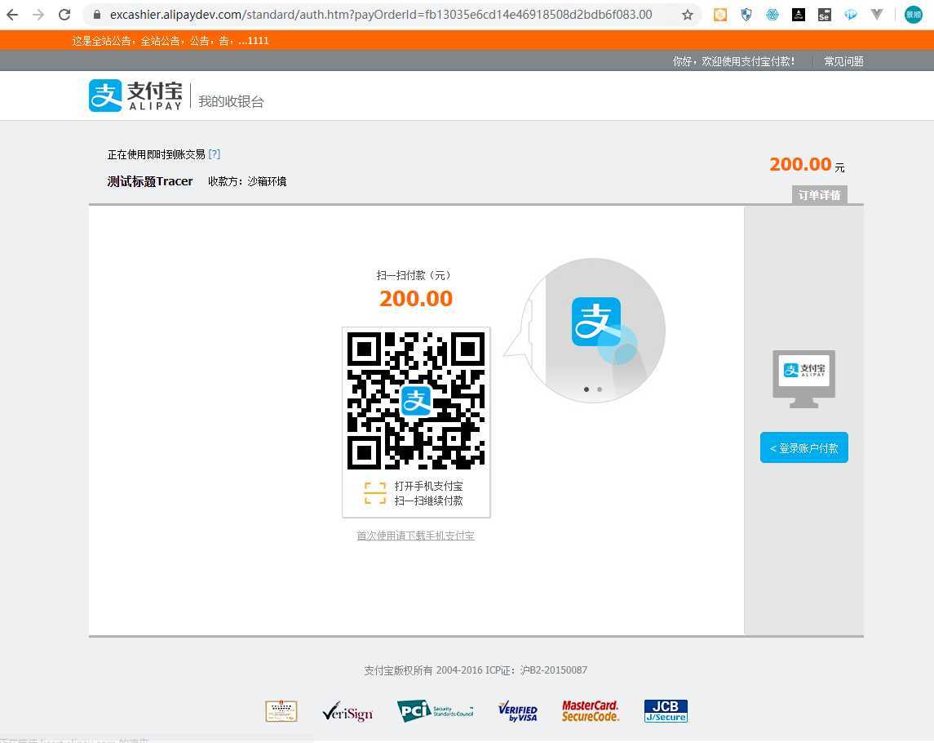Click the 扫一扫继续付款 instruction text

428,501
